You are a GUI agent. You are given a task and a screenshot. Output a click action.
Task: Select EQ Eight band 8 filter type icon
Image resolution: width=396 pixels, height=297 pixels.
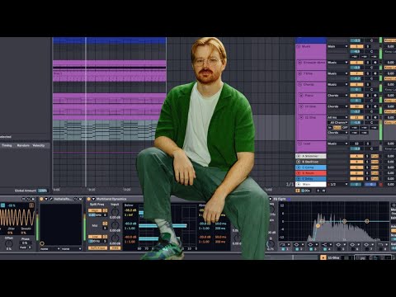tap(381, 244)
